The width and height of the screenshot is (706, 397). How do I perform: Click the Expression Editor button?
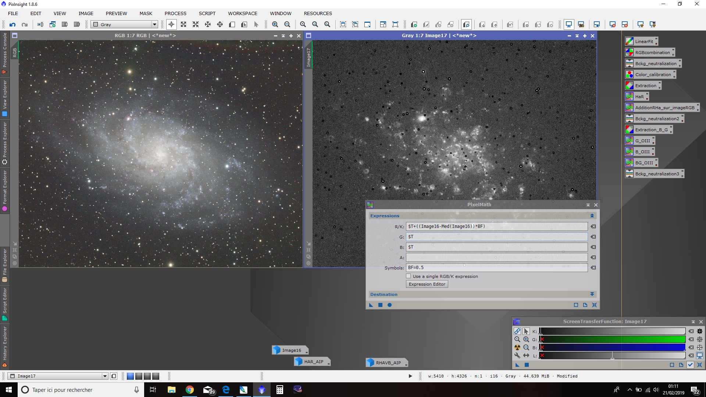427,284
